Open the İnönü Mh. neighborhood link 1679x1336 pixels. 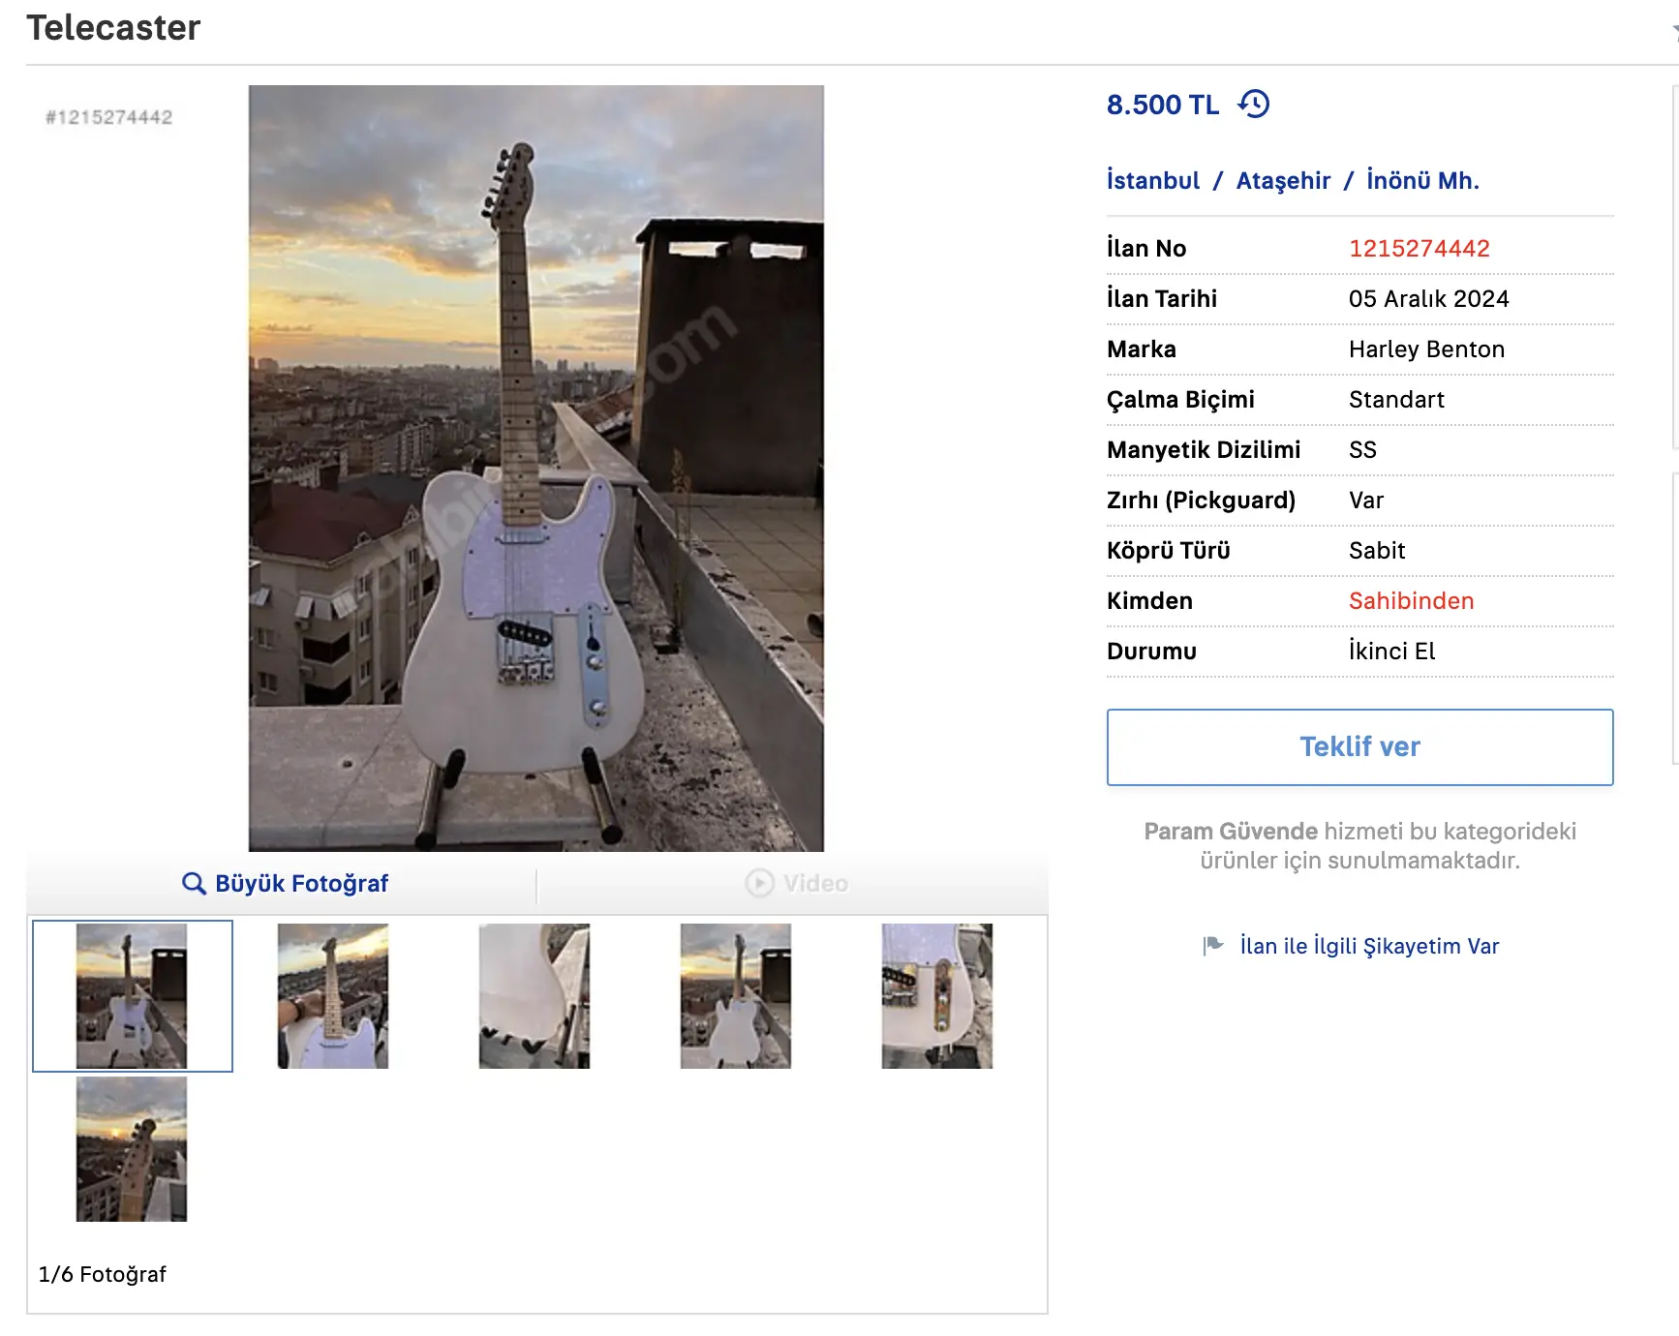tap(1421, 180)
